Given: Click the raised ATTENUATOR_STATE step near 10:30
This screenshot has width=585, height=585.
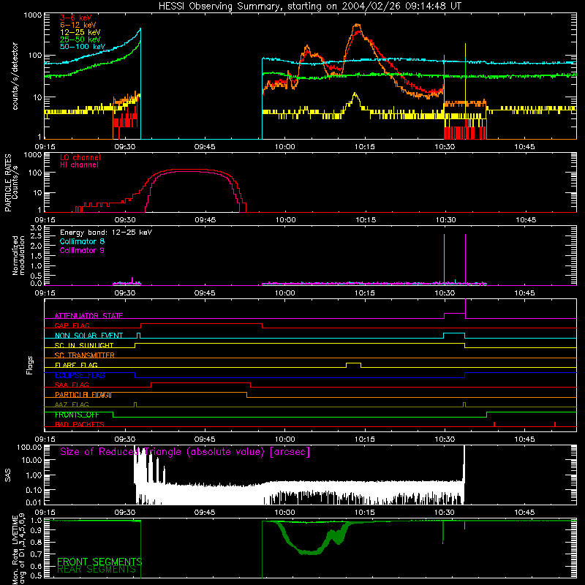Looking at the screenshot, I should pyautogui.click(x=455, y=315).
